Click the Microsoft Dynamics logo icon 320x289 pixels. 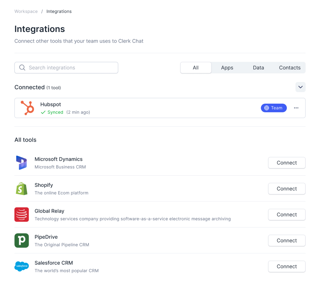tap(21, 163)
